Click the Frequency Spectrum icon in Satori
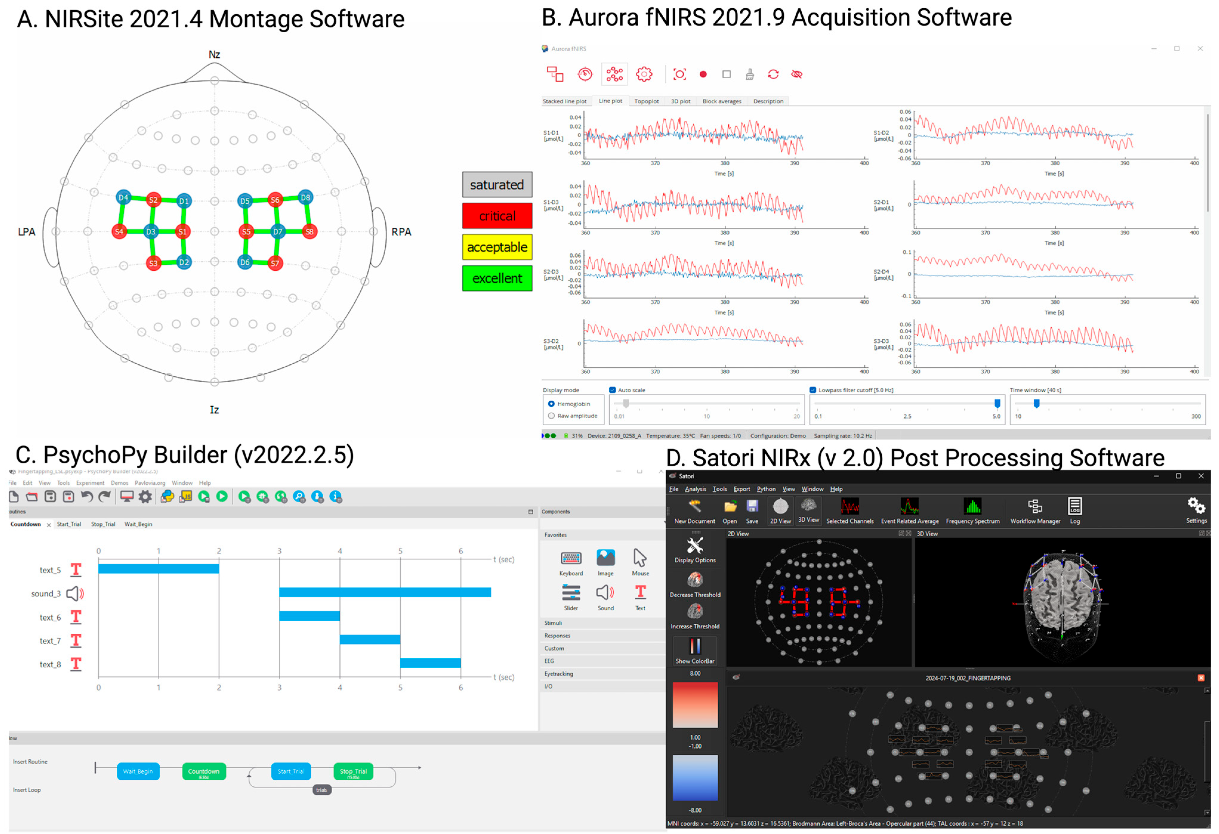1219x834 pixels. click(x=972, y=507)
